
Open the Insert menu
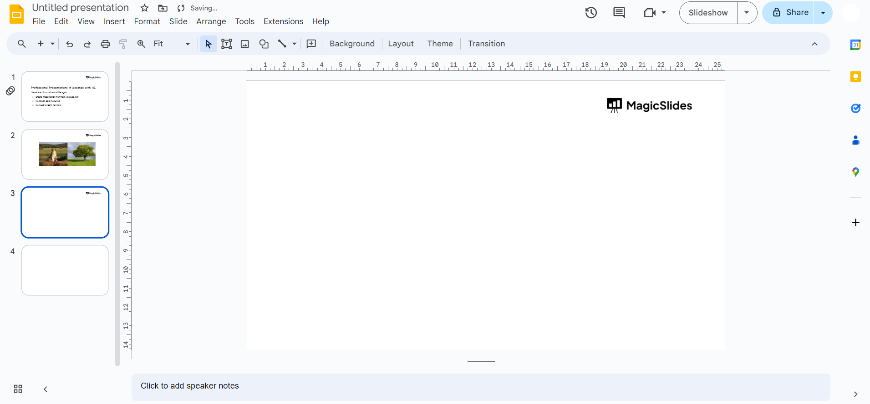coord(114,21)
